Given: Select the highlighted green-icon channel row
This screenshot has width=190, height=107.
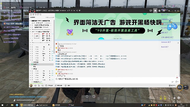Looking at the screenshot, I should [42, 64].
